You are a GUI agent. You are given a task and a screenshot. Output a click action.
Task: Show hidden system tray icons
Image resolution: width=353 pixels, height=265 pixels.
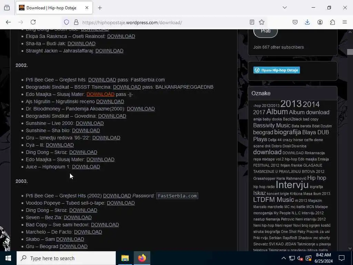tap(284, 258)
